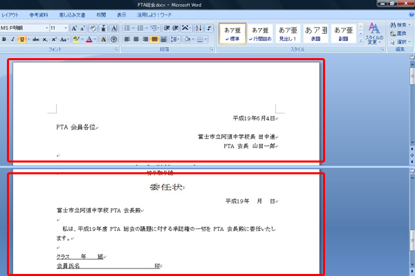Toggle Superscript formatting

54,39
